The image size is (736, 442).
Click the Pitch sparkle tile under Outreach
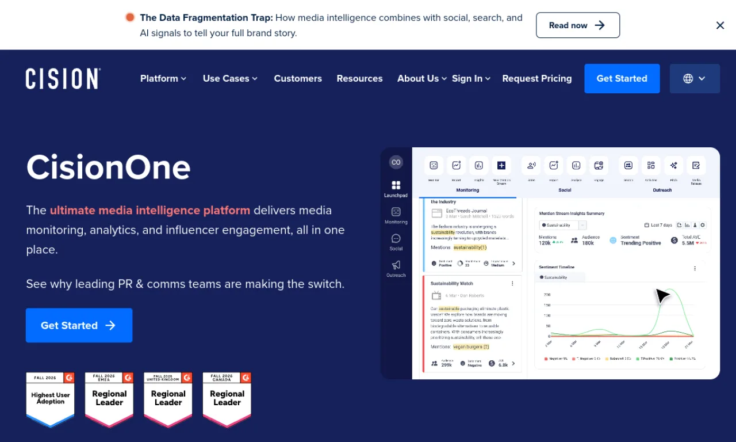tap(673, 165)
